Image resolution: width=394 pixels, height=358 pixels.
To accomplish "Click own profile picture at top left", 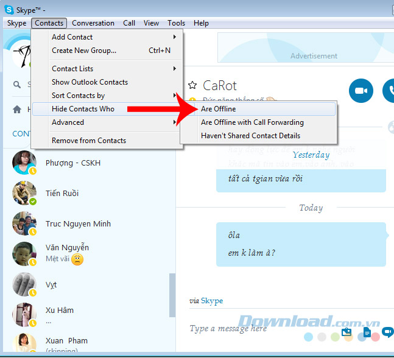I will pos(22,55).
